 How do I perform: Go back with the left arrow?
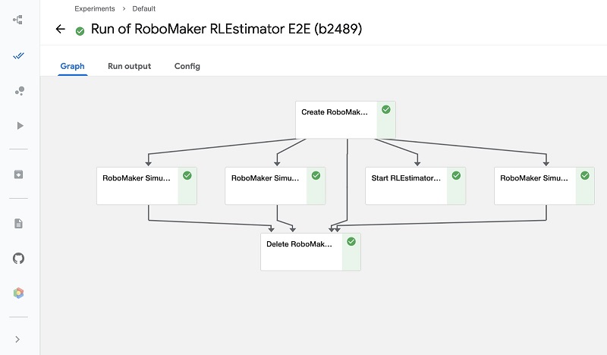coord(61,29)
